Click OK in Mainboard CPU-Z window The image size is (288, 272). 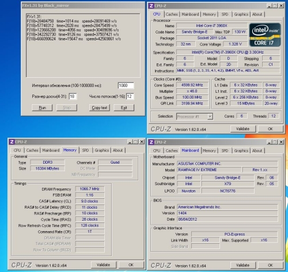[x=270, y=265]
